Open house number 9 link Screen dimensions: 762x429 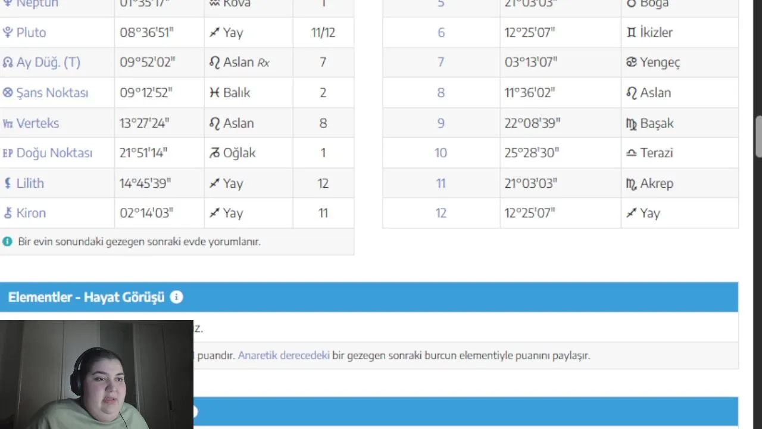(x=441, y=123)
